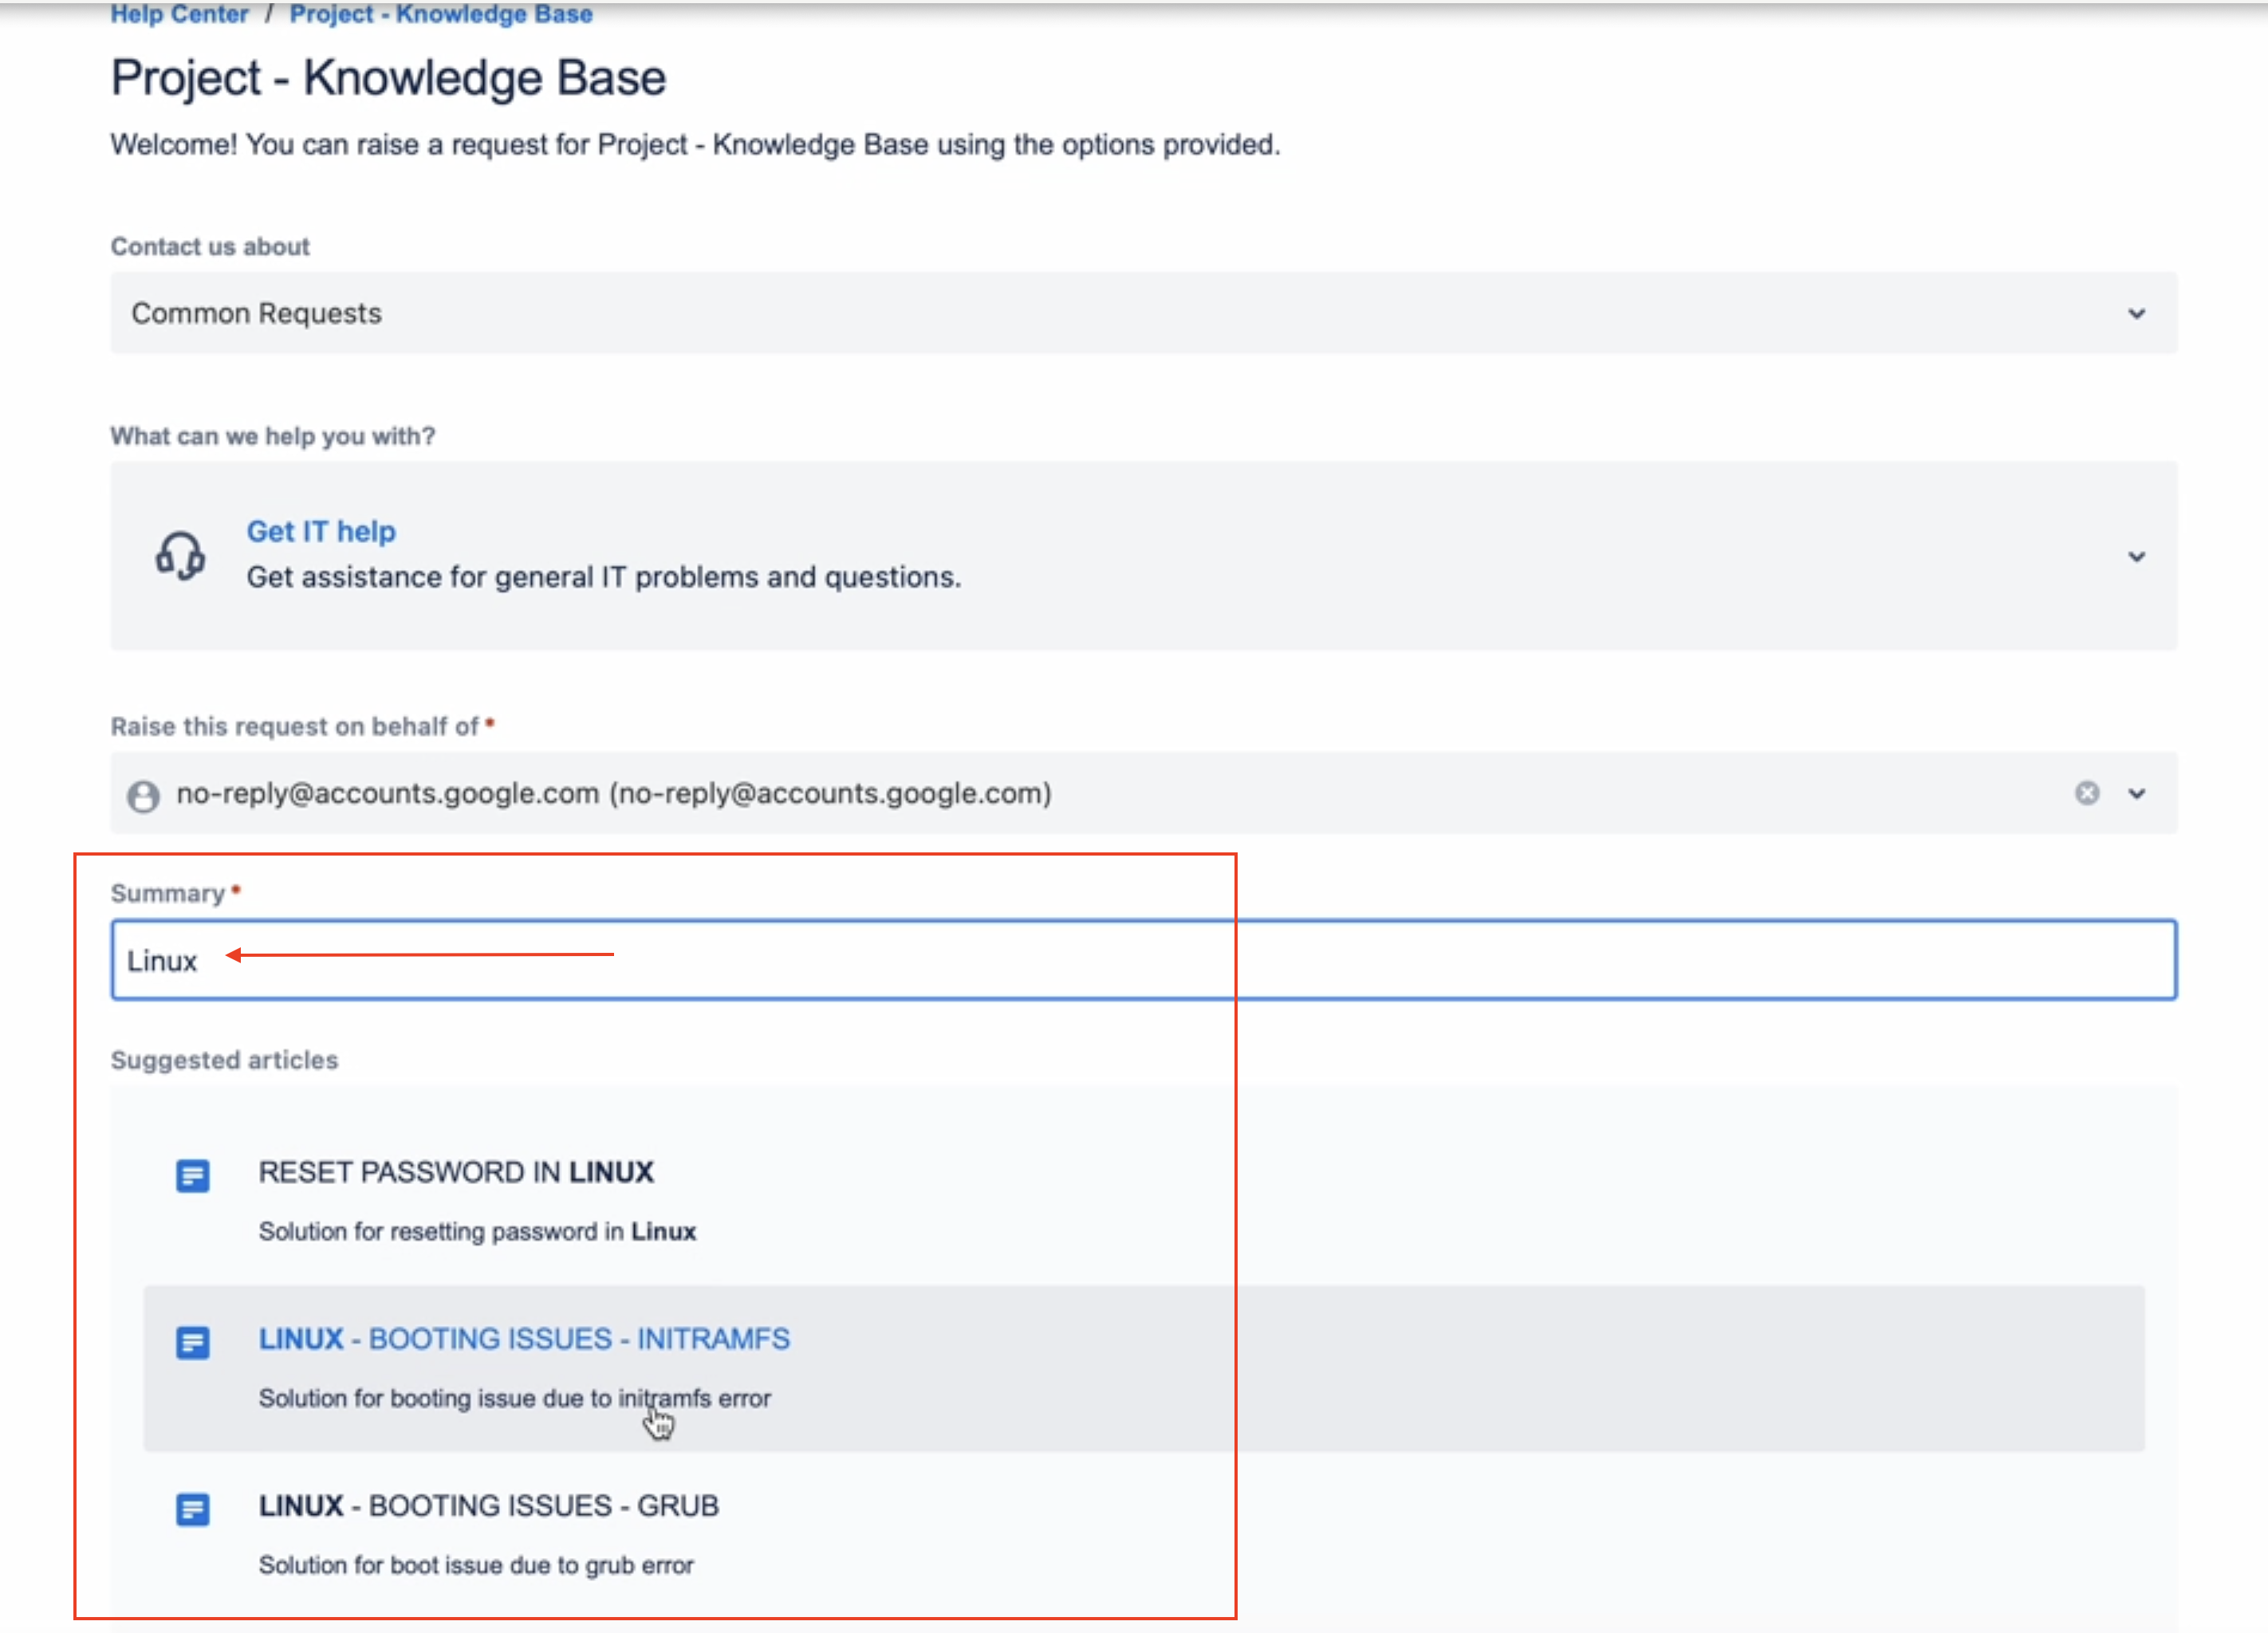This screenshot has height=1633, width=2268.
Task: Click the headset icon beside Get IT help
Action: (x=180, y=555)
